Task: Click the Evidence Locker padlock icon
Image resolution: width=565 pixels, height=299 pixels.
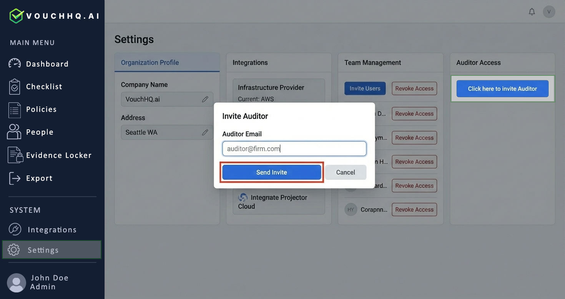Action: [14, 155]
